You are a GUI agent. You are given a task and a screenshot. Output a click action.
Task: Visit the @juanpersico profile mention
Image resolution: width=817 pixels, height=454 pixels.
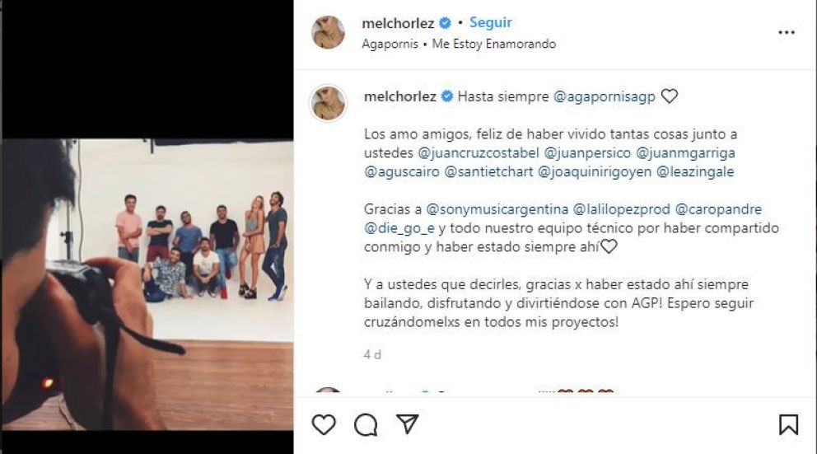[x=587, y=153]
